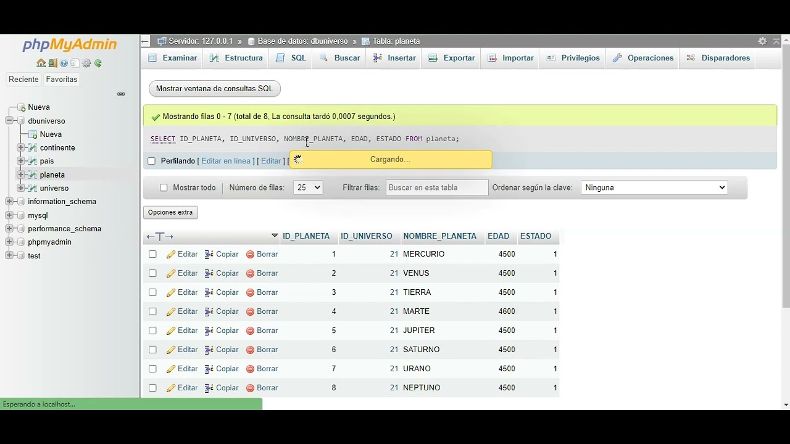
Task: Open the Operaciones tab
Action: (643, 58)
